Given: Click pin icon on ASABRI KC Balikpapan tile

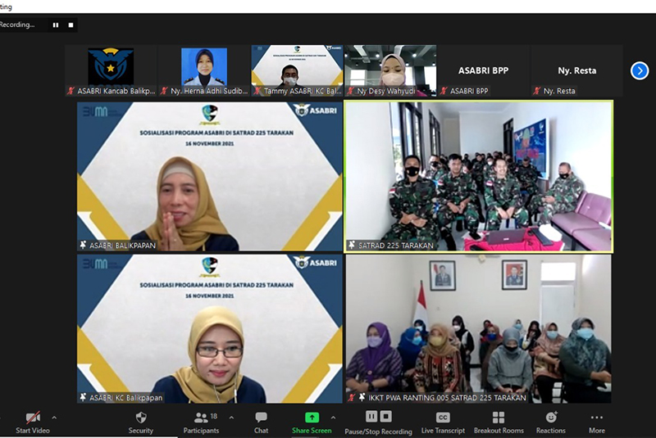Looking at the screenshot, I should [x=83, y=398].
